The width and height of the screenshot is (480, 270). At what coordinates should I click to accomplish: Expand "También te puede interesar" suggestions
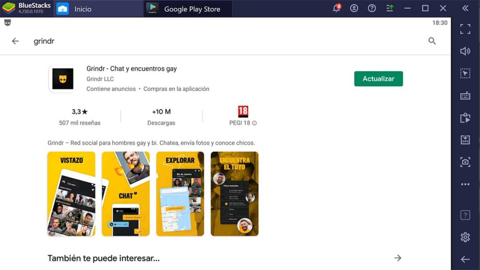point(398,258)
